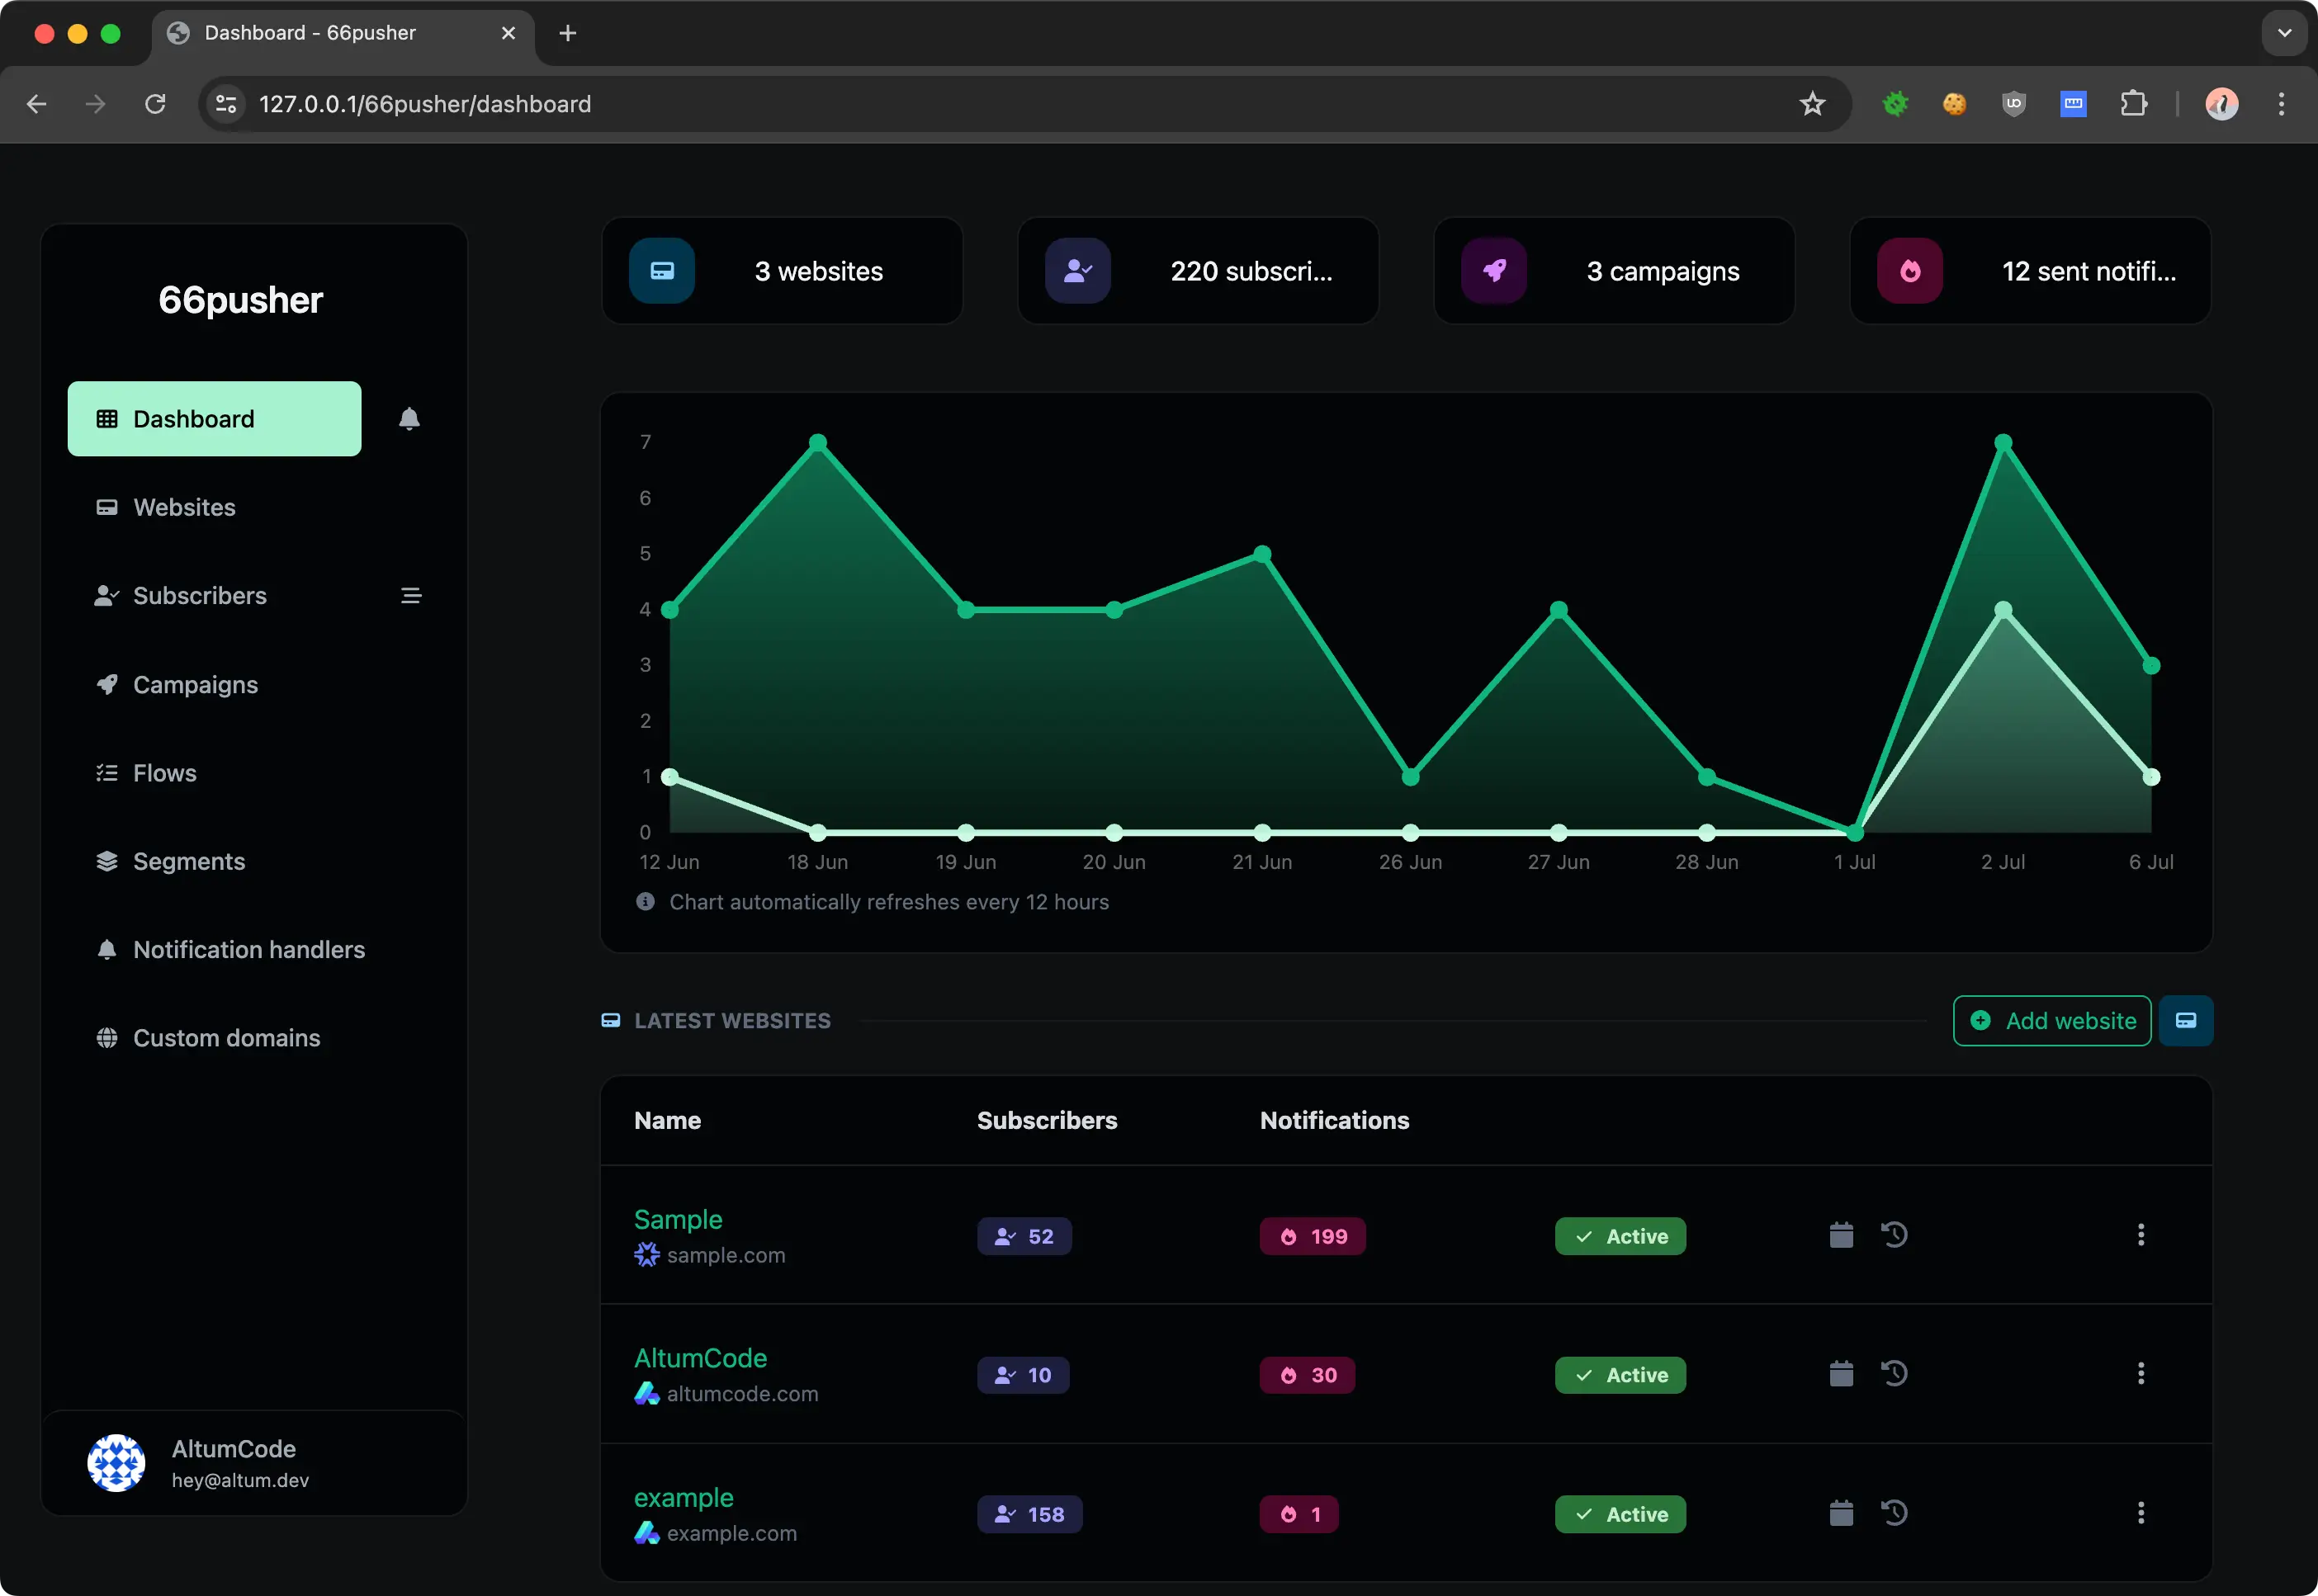Click the flame icon on sent notifications card
This screenshot has width=2318, height=1596.
pos(1911,270)
